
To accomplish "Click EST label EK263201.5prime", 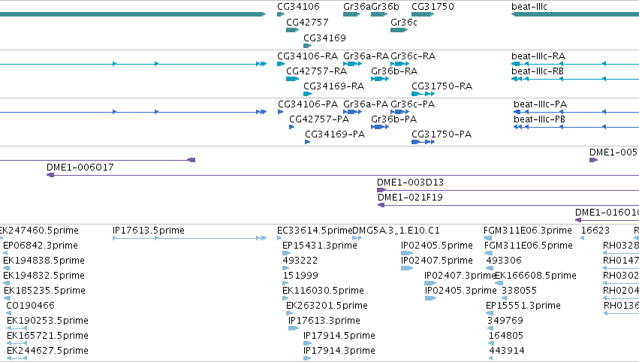I will click(x=327, y=306).
